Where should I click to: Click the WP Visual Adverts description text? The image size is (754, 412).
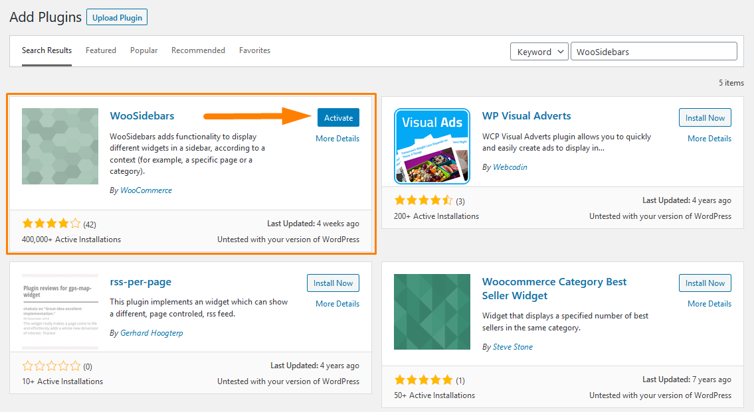pos(567,142)
